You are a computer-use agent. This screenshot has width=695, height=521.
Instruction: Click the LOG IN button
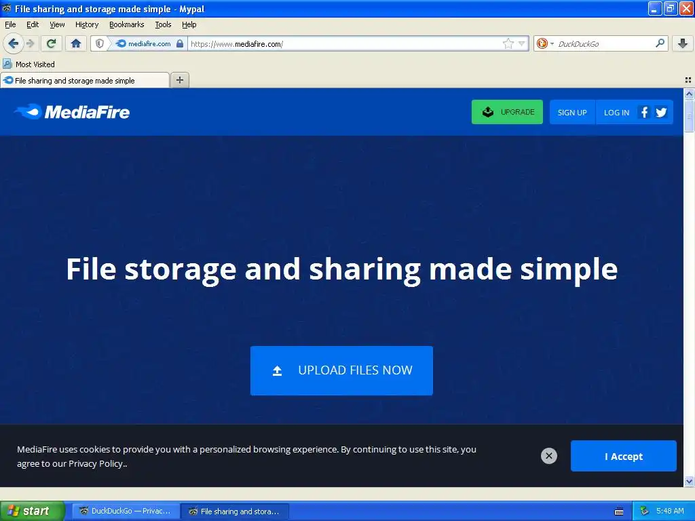[x=616, y=112]
